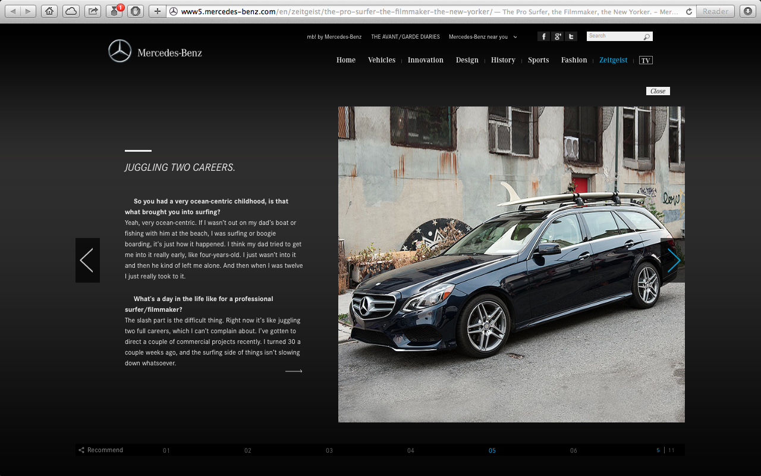Screen dimensions: 761x476
Task: Jump to slide 01
Action: point(166,450)
